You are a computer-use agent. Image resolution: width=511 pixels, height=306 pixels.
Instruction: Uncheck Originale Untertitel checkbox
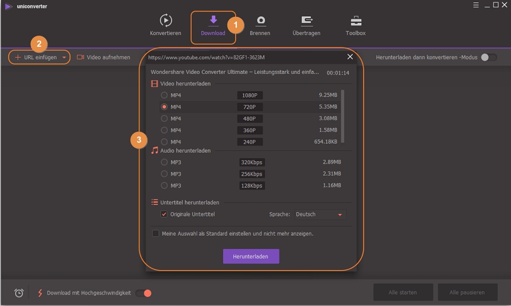[x=164, y=214]
